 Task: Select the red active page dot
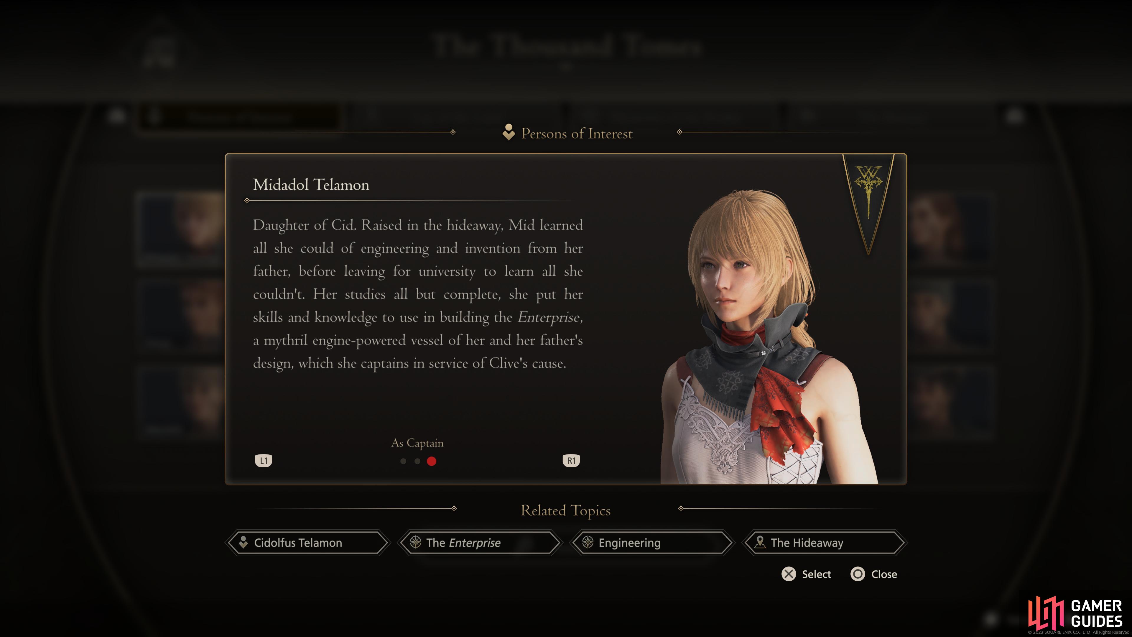click(x=432, y=461)
